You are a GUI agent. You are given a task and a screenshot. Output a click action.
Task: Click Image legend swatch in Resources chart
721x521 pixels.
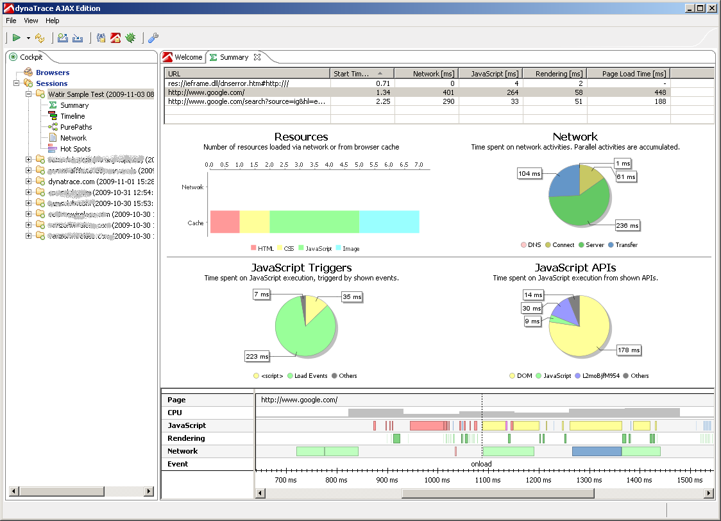(339, 248)
